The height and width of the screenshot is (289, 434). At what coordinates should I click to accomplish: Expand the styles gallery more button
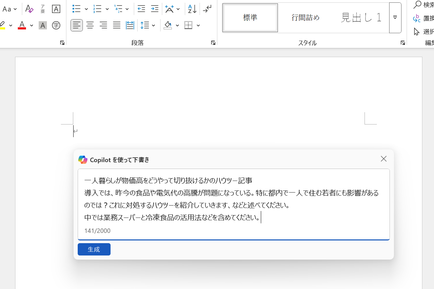[395, 18]
